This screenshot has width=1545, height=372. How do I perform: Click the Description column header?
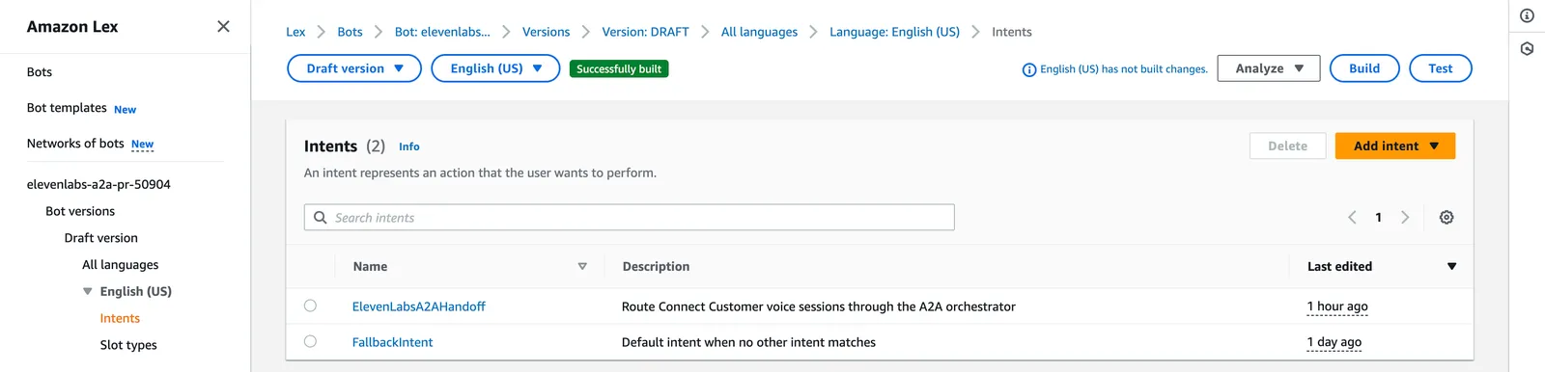[x=657, y=267]
